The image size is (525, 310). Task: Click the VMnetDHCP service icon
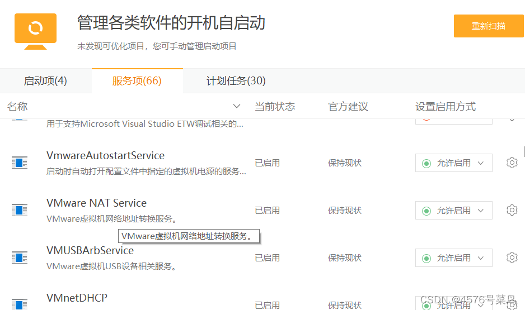[20, 304]
